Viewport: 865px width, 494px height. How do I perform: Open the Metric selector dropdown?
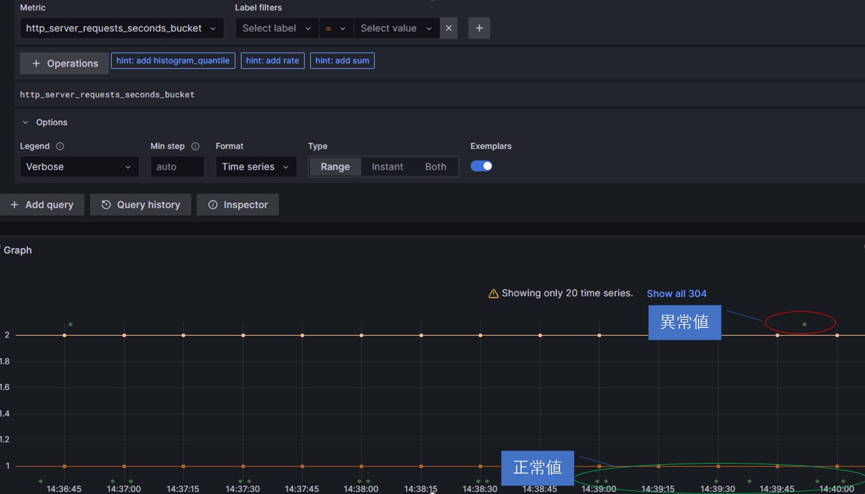pyautogui.click(x=122, y=29)
